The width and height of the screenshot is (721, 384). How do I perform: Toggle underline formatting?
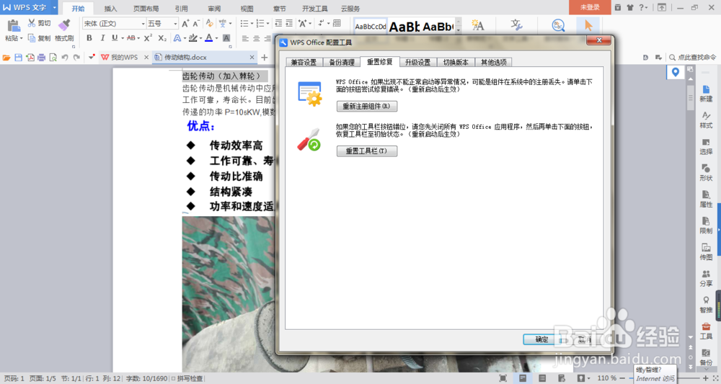point(115,38)
